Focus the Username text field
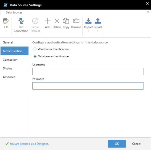This screenshot has height=150, width=151. 88,72
